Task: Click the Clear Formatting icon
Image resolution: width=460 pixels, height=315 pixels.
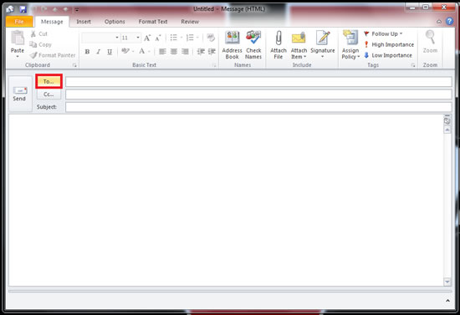Action: point(211,38)
